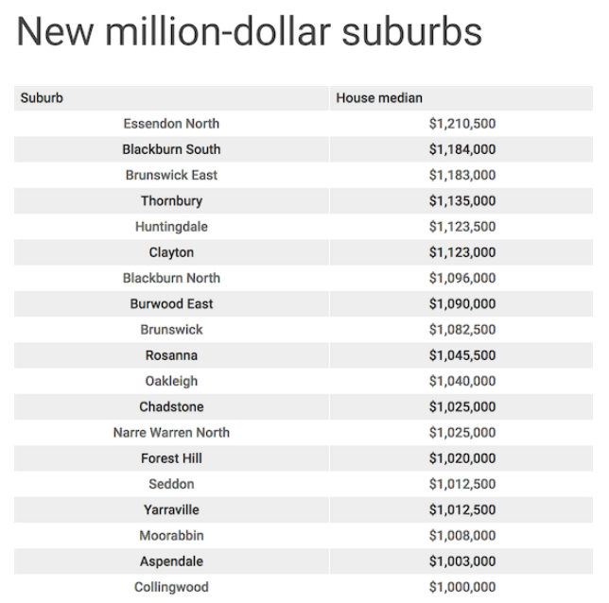Select the Narre Warren North cell
Screen dimensions: 609x603
coord(171,432)
